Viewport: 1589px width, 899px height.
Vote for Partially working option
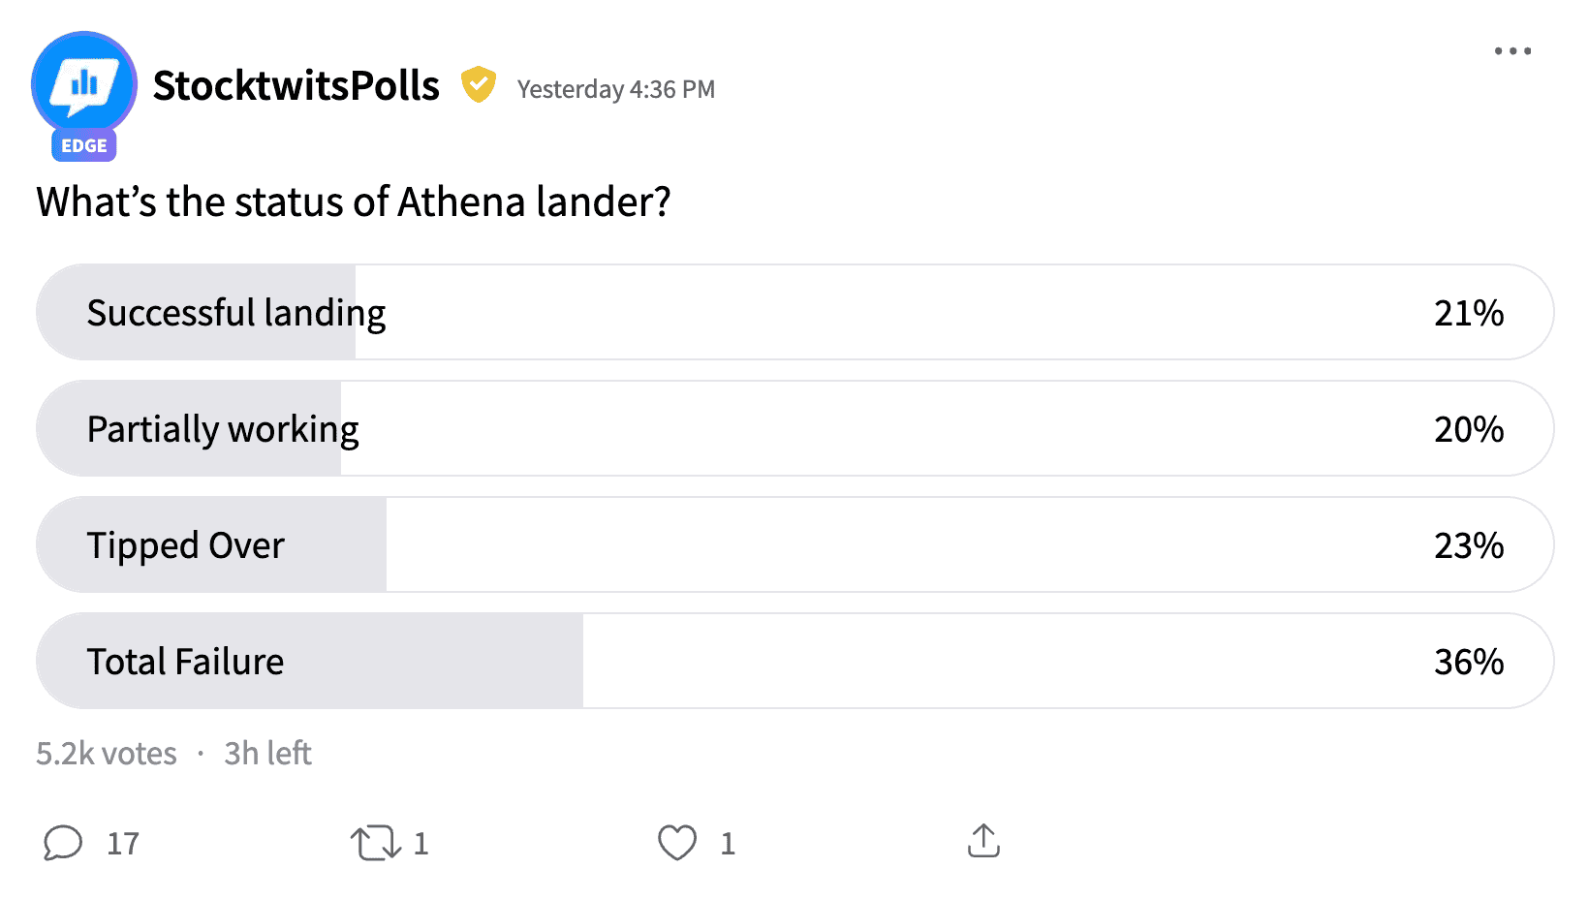pyautogui.click(x=794, y=428)
